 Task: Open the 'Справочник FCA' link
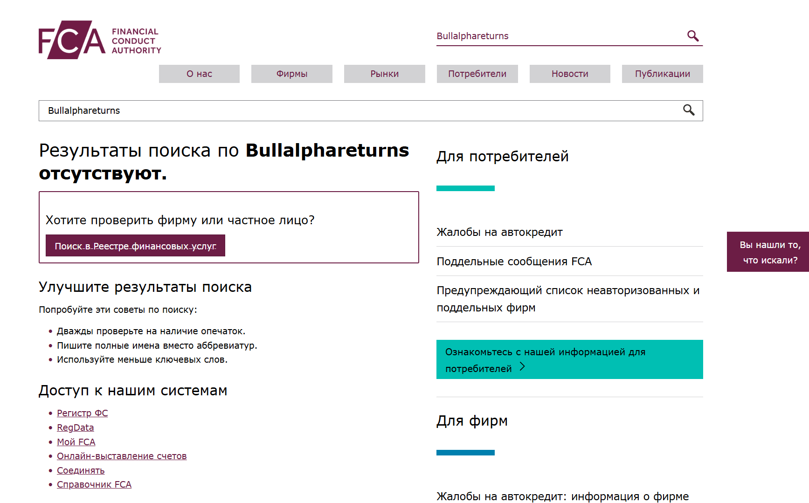[94, 484]
